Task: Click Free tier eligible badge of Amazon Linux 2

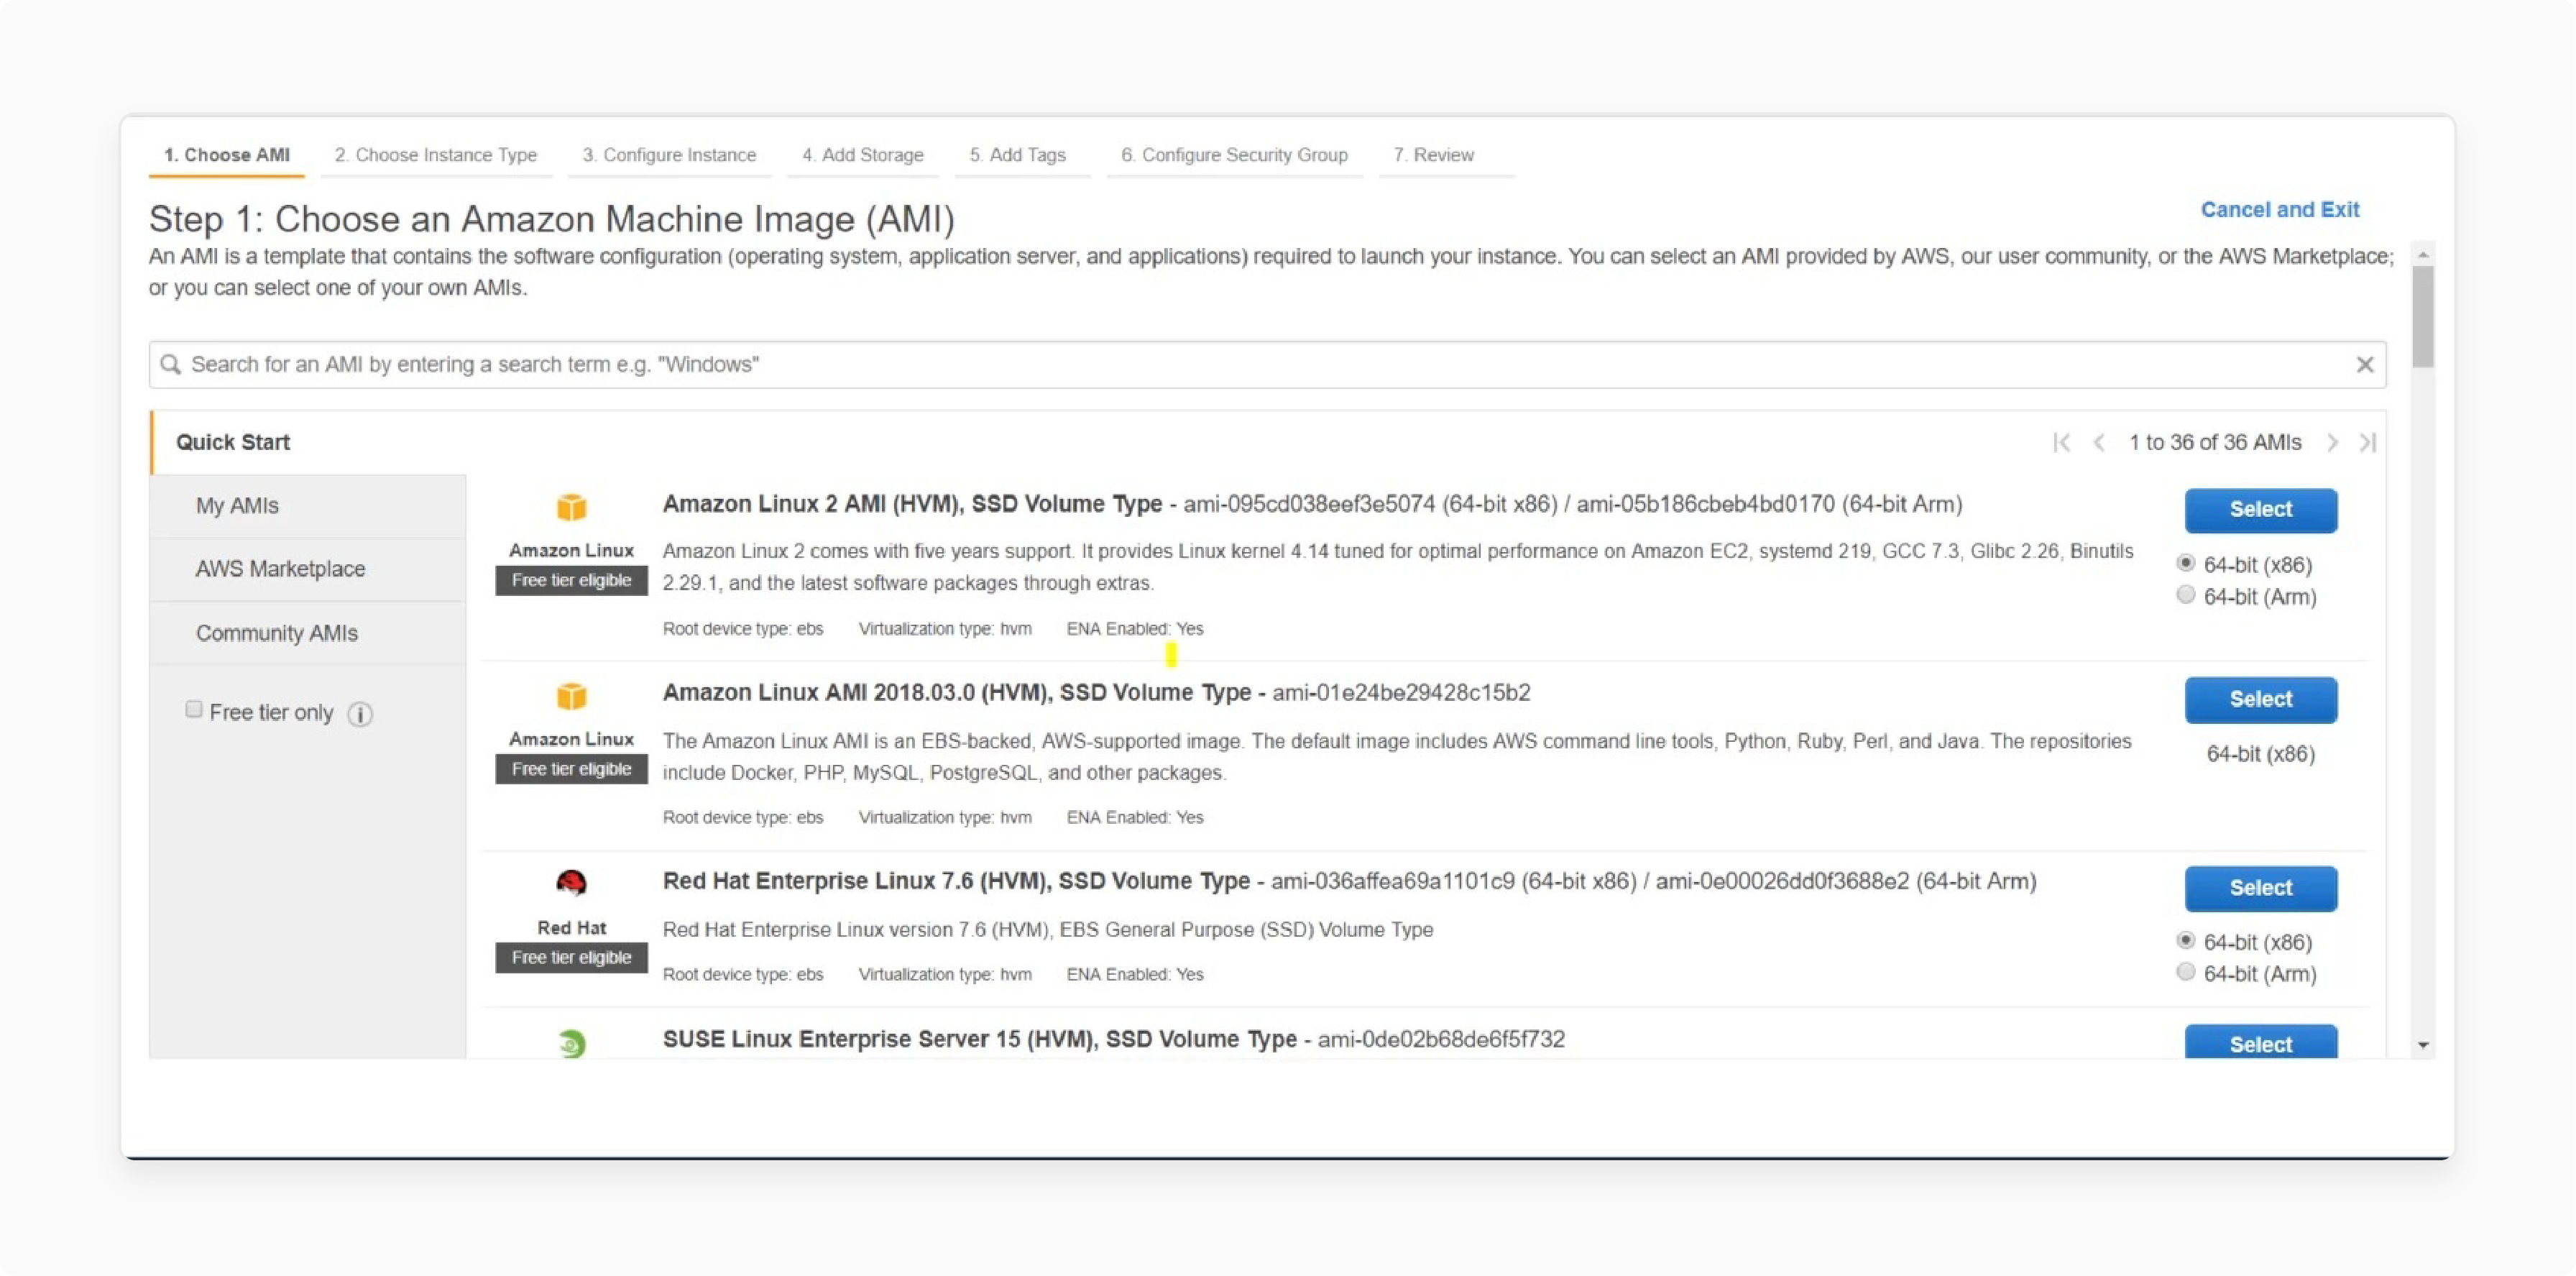Action: pyautogui.click(x=572, y=580)
